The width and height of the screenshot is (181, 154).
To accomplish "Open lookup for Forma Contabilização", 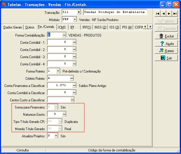I will point(64,35).
